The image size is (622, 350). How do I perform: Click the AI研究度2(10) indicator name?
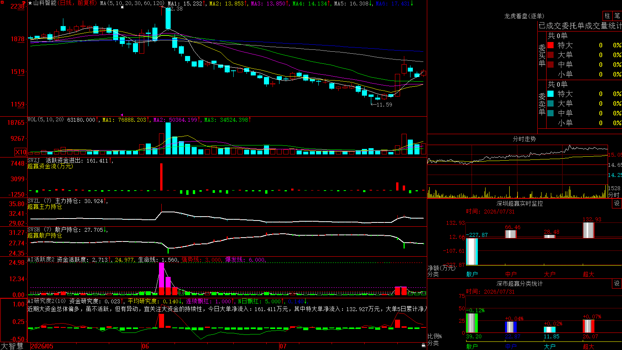47,301
